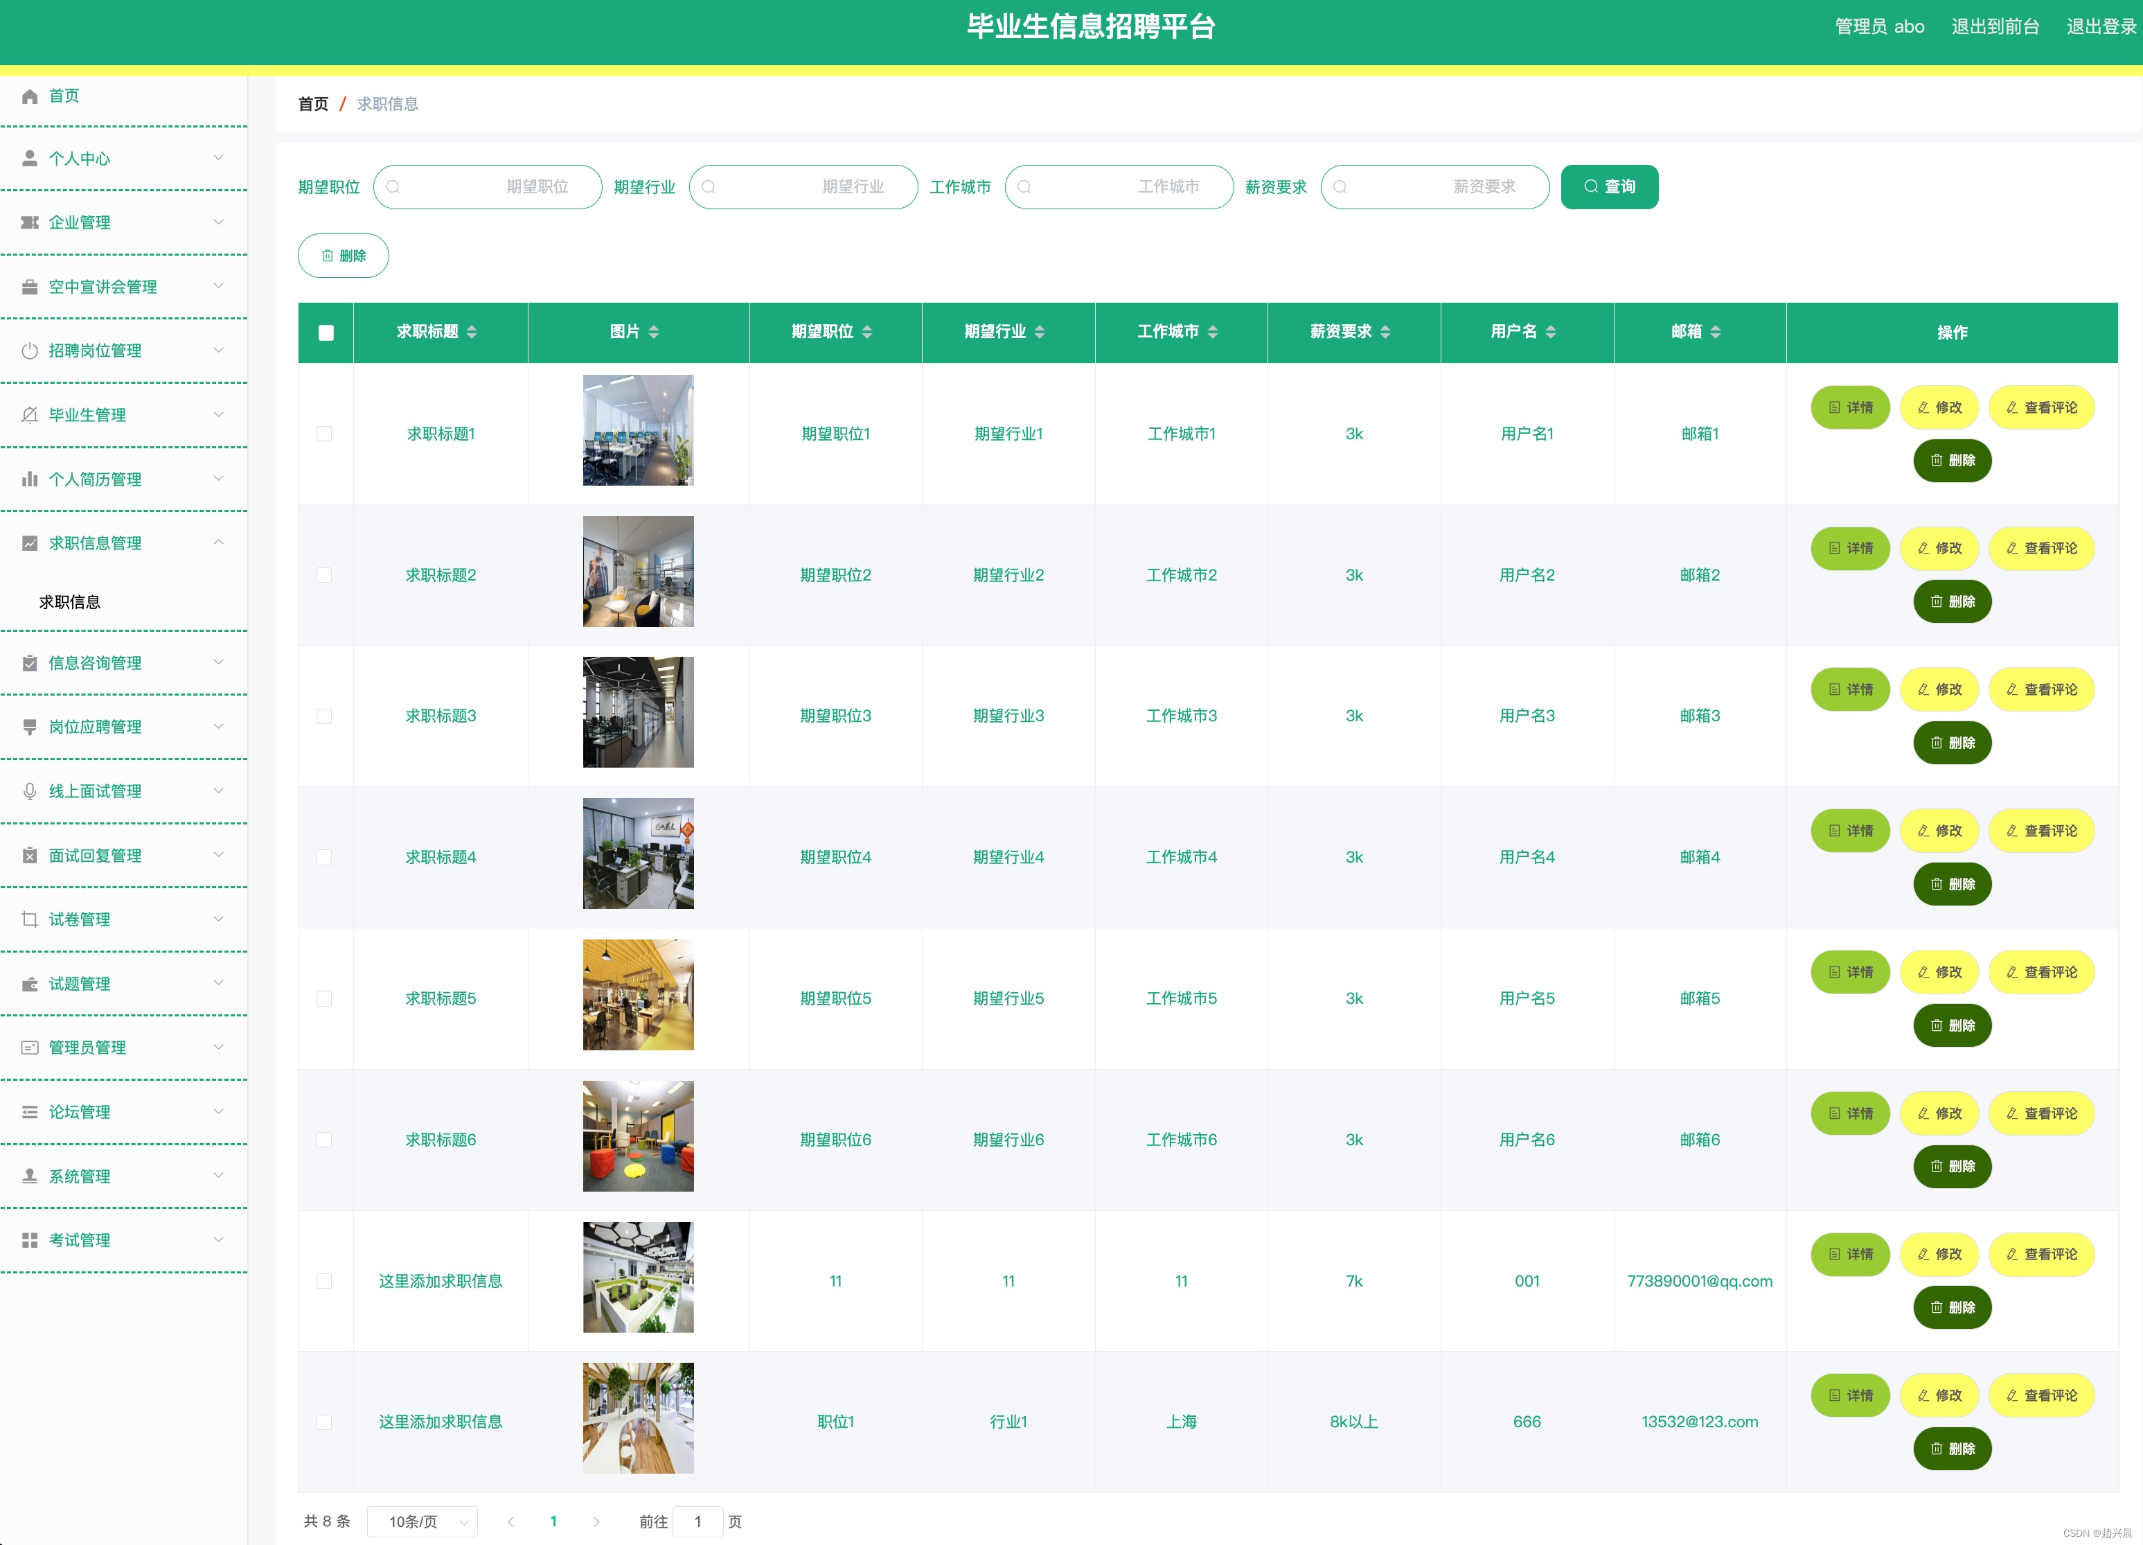Open the office thumbnail in 求职标题6 row
Image resolution: width=2143 pixels, height=1545 pixels.
pos(638,1137)
